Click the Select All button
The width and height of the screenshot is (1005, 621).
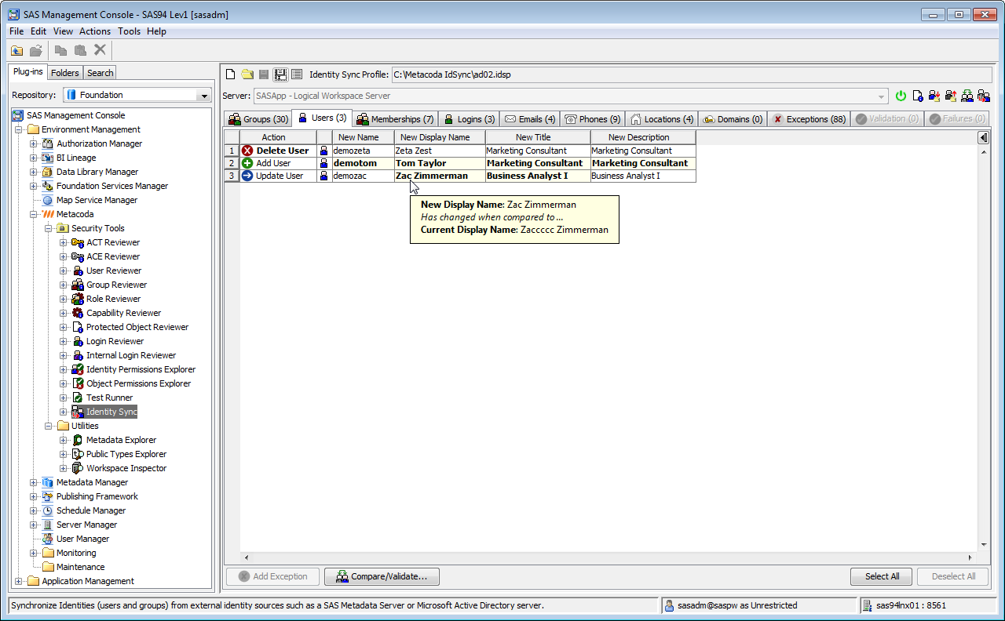(882, 576)
